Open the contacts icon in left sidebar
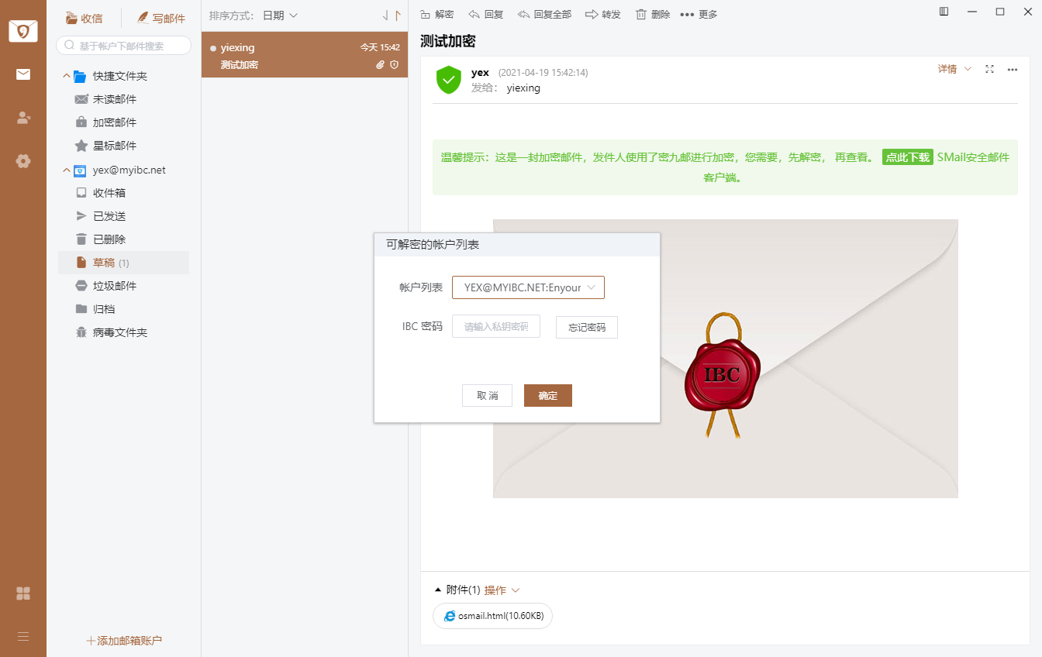The width and height of the screenshot is (1042, 657). click(23, 118)
